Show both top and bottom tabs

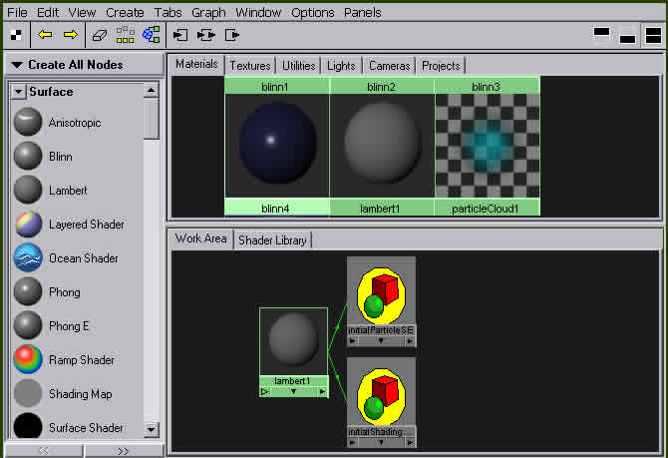tap(653, 35)
